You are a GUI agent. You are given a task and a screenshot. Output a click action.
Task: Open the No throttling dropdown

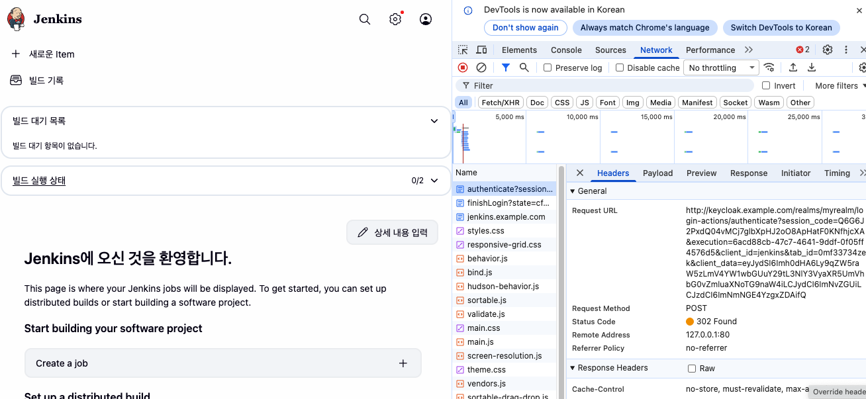pos(721,67)
